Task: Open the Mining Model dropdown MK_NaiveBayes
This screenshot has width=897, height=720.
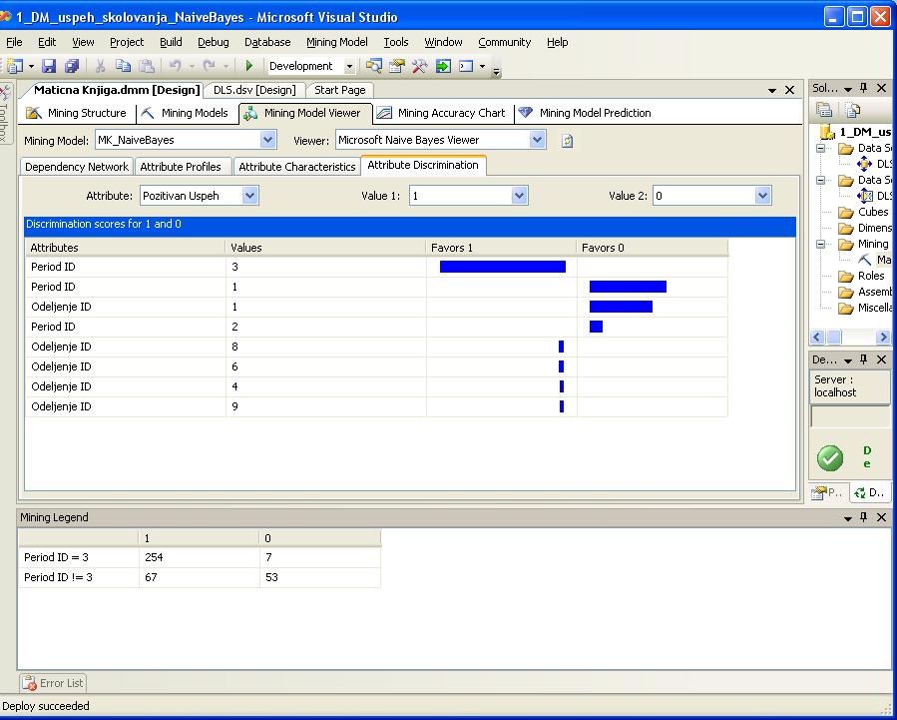Action: coord(267,140)
